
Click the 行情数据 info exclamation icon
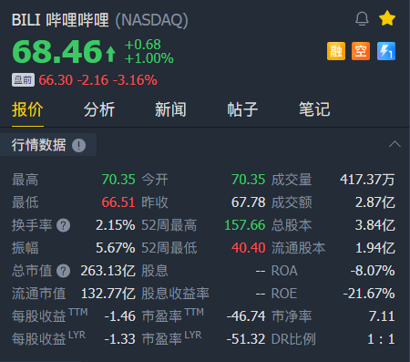tap(78, 145)
